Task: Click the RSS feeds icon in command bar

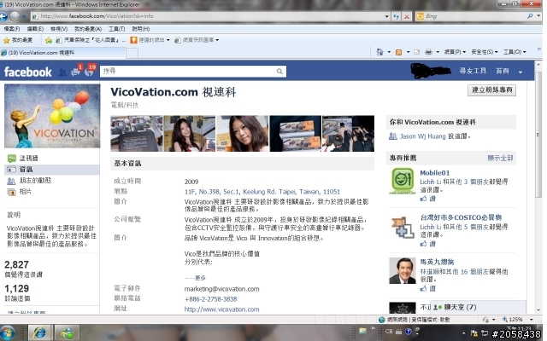Action: 399,52
